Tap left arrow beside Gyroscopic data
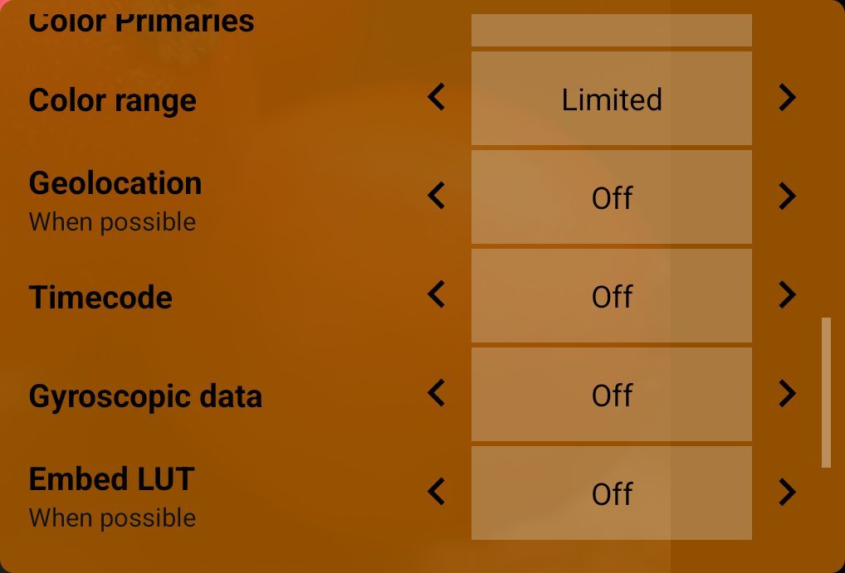845x573 pixels. coord(437,392)
